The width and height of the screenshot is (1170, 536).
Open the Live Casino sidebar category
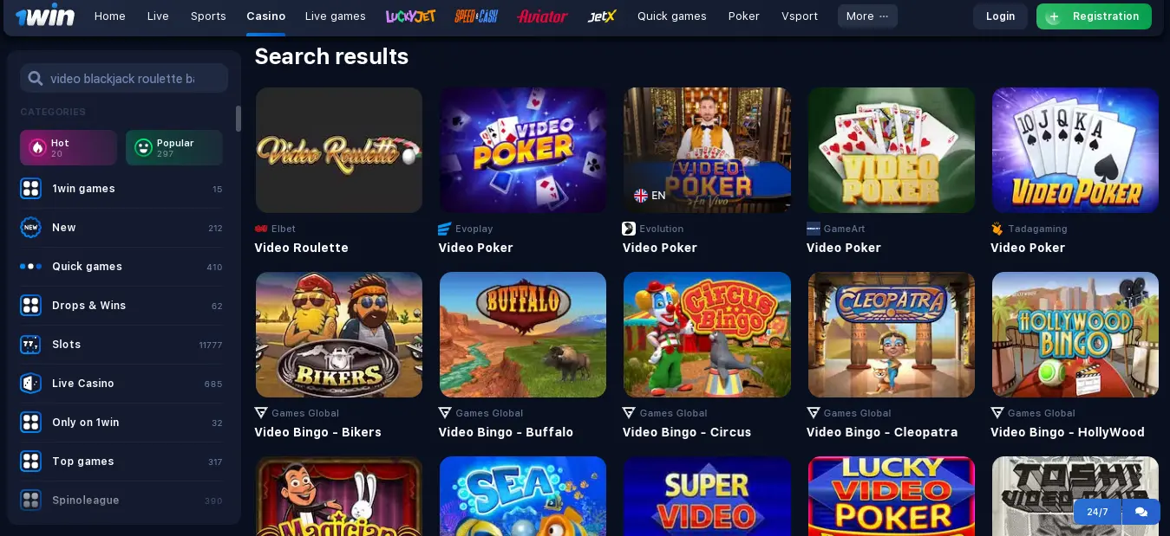pos(121,384)
